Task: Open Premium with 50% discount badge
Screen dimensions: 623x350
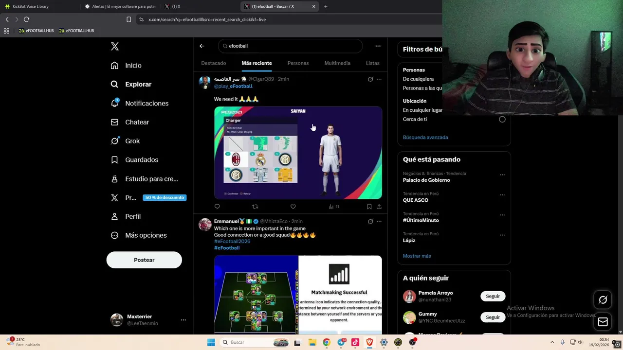Action: click(x=148, y=198)
